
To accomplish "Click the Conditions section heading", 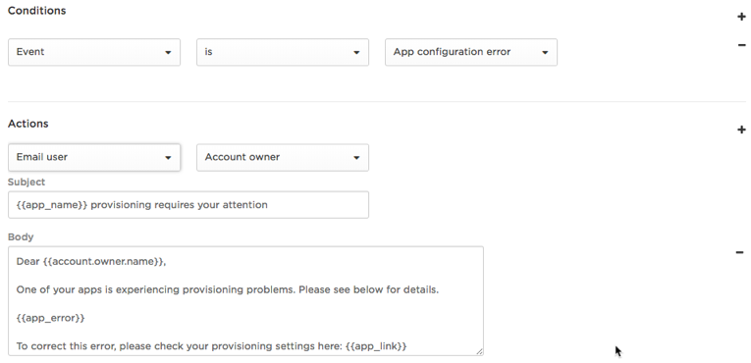I will pos(37,11).
